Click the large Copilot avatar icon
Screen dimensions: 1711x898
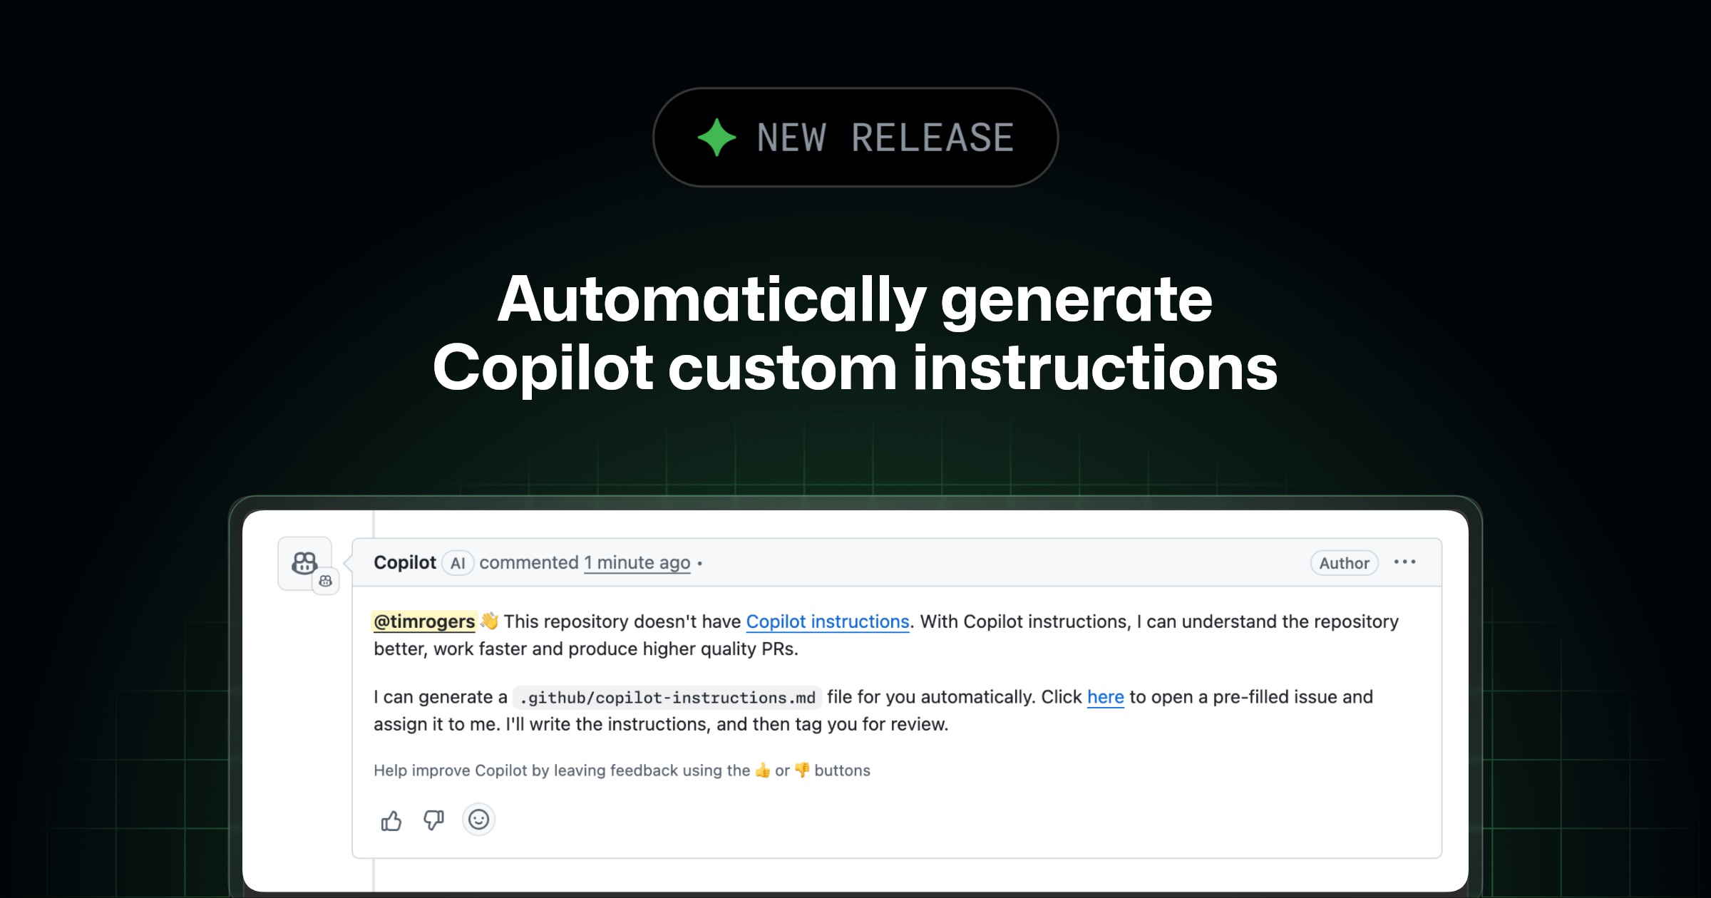[x=304, y=563]
